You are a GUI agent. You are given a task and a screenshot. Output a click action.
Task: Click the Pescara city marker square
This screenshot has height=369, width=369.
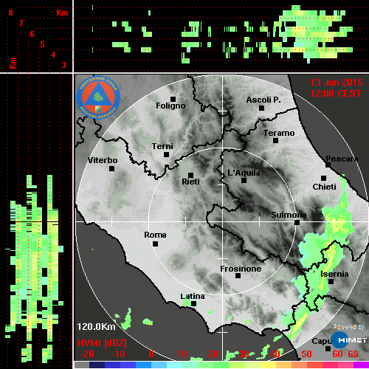pos(328,165)
